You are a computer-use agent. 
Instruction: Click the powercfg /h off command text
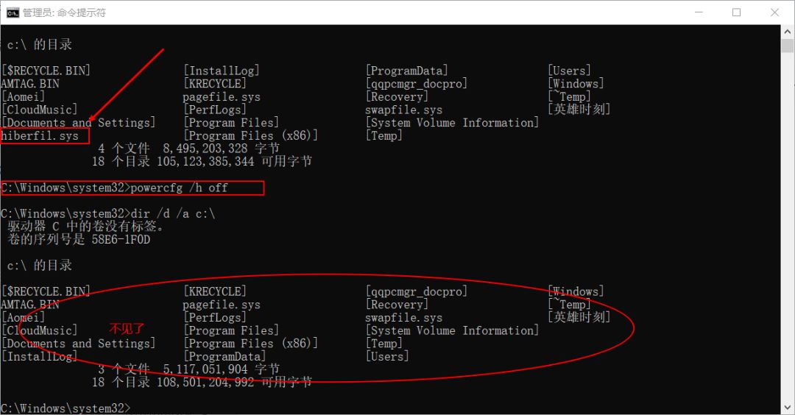[179, 188]
